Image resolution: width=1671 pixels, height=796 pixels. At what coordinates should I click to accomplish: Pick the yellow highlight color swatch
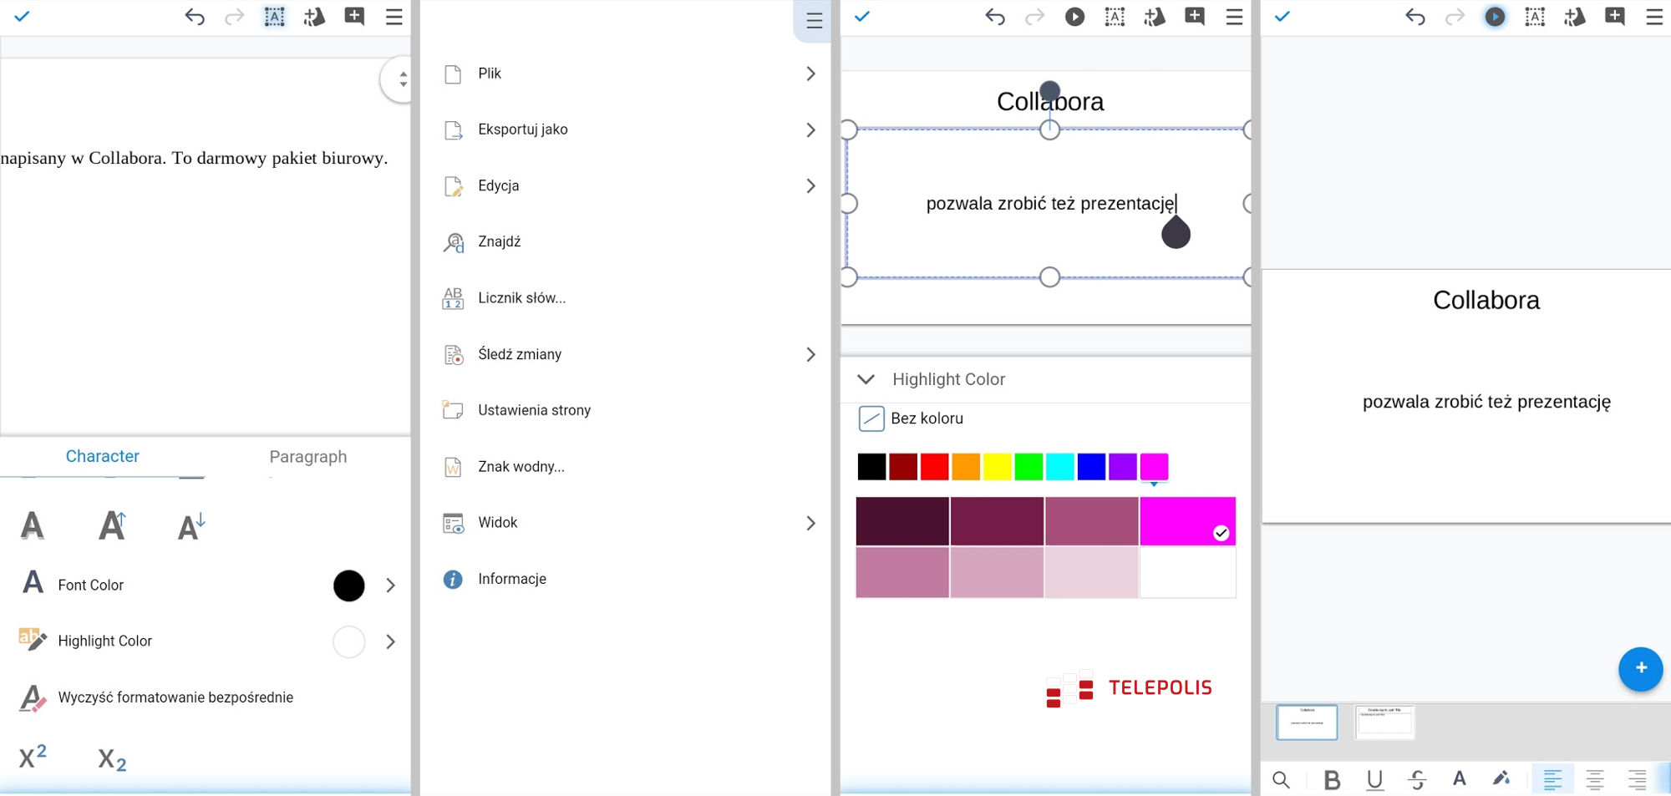[x=997, y=467]
